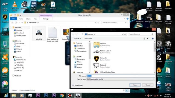Open the Manage ribbon tab
Image resolution: width=175 pixels, height=98 pixels.
pos(46,19)
